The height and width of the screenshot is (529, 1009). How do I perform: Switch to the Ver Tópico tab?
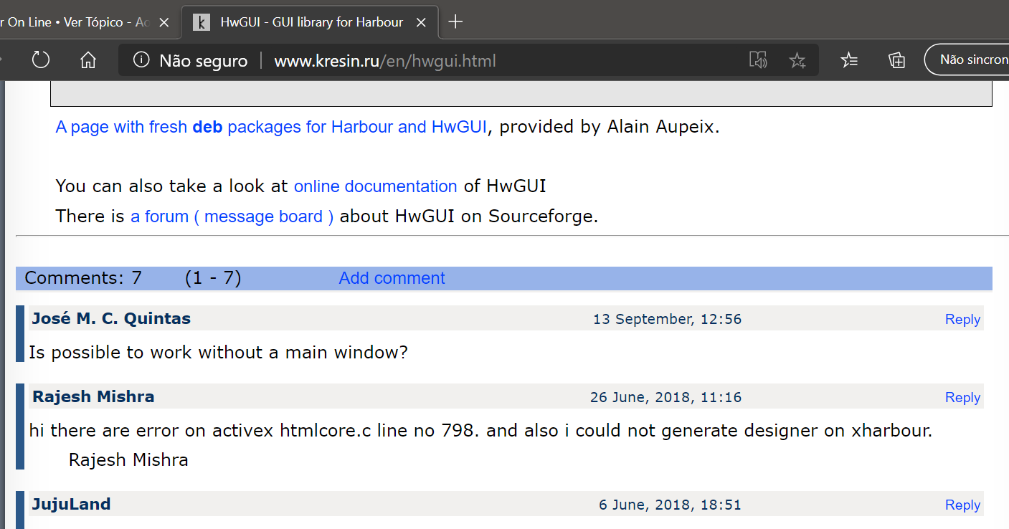pyautogui.click(x=72, y=22)
